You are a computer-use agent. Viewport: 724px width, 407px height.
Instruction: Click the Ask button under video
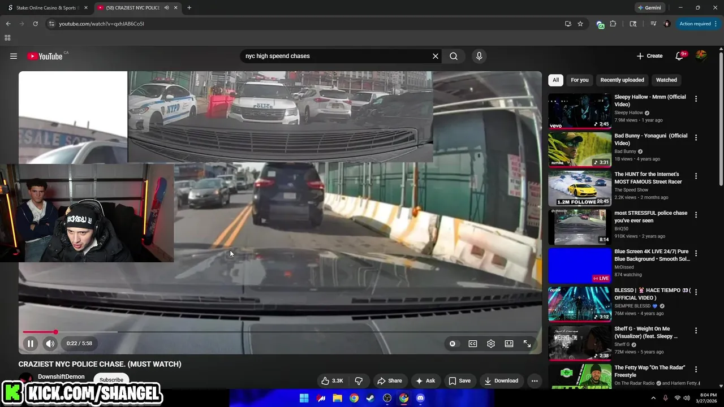(425, 381)
